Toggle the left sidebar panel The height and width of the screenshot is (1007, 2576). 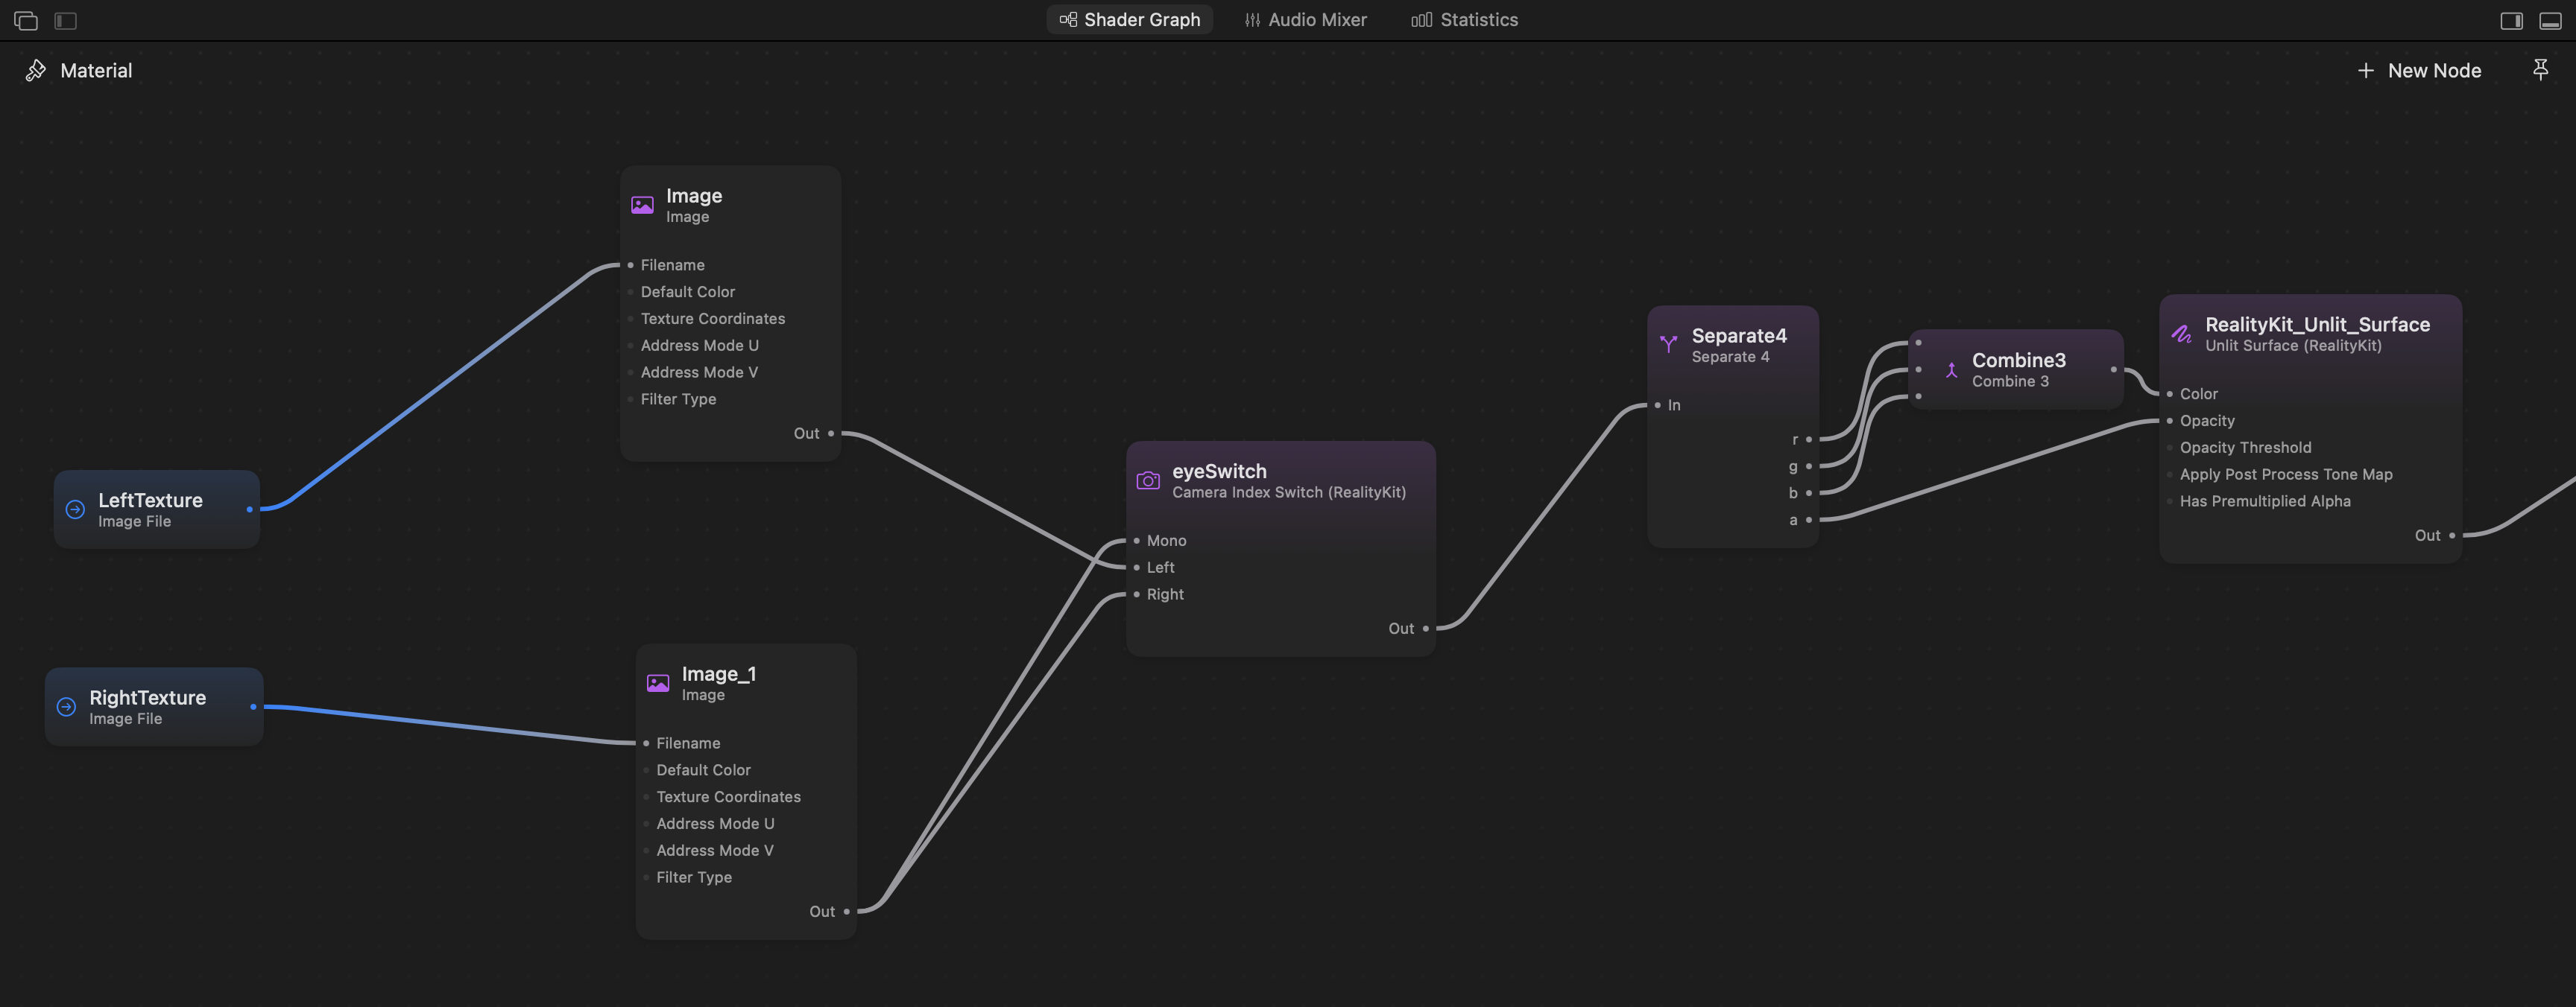coord(66,20)
